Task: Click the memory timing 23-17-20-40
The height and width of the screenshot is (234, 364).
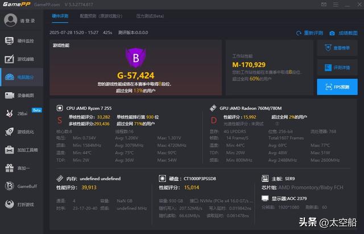Action: tap(85, 208)
